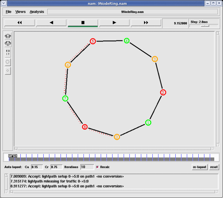
Task: Click the Ca value input field
Action: point(37,167)
